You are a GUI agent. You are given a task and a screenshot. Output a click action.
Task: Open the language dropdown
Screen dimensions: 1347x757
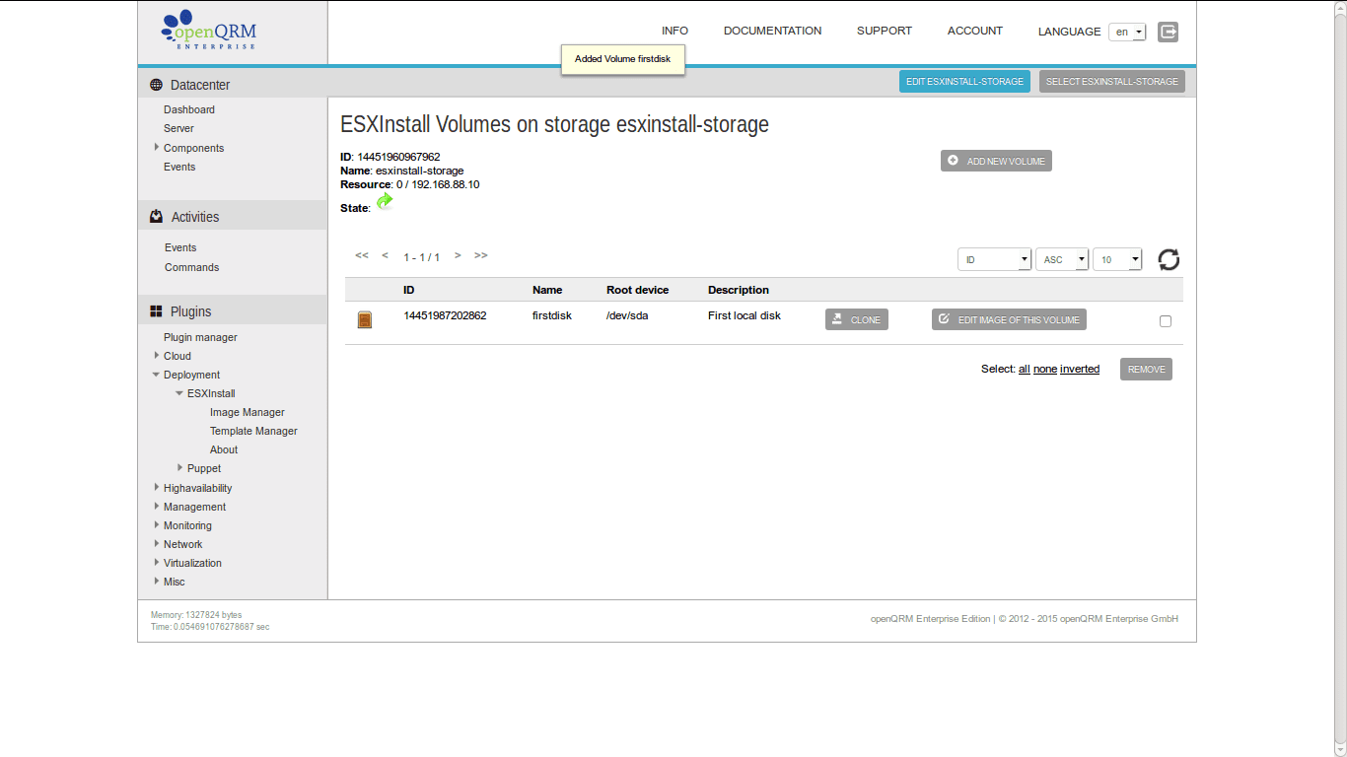[x=1127, y=32]
